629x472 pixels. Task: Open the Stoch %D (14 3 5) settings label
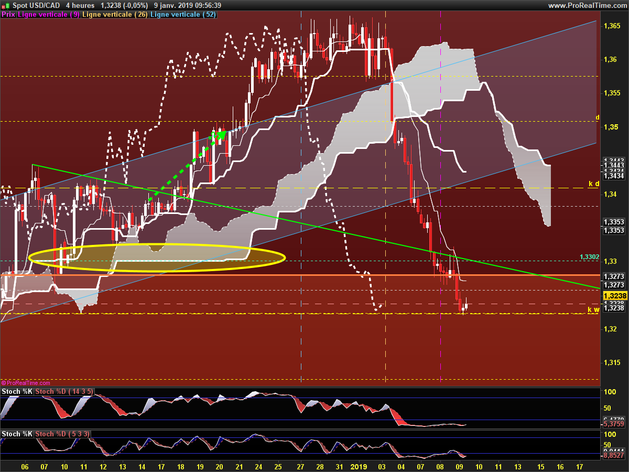64,392
